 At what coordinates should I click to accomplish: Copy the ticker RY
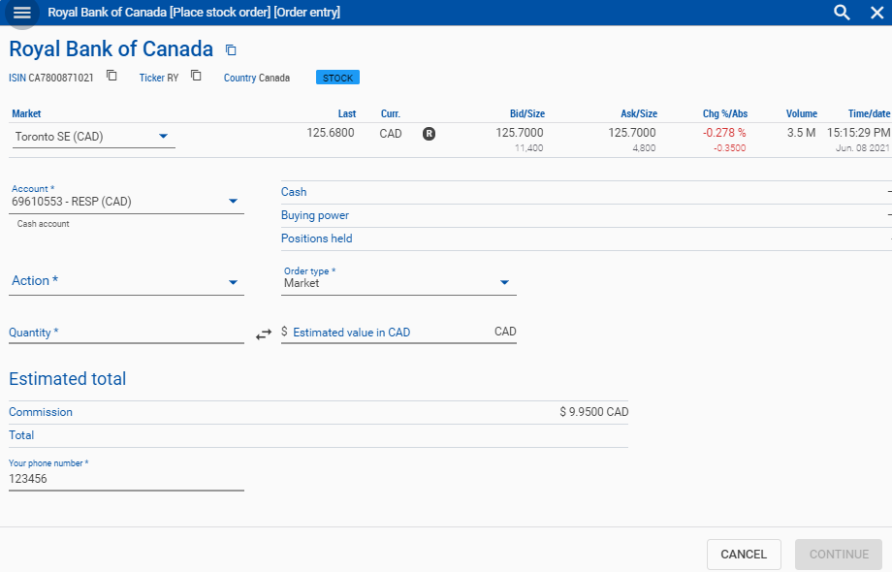[x=196, y=76]
